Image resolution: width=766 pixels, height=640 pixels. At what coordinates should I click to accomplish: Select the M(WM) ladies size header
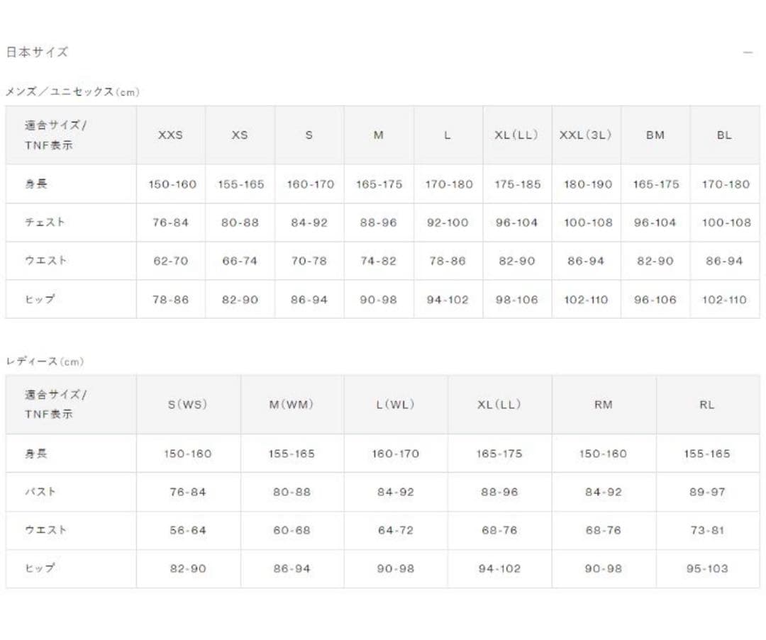(292, 405)
